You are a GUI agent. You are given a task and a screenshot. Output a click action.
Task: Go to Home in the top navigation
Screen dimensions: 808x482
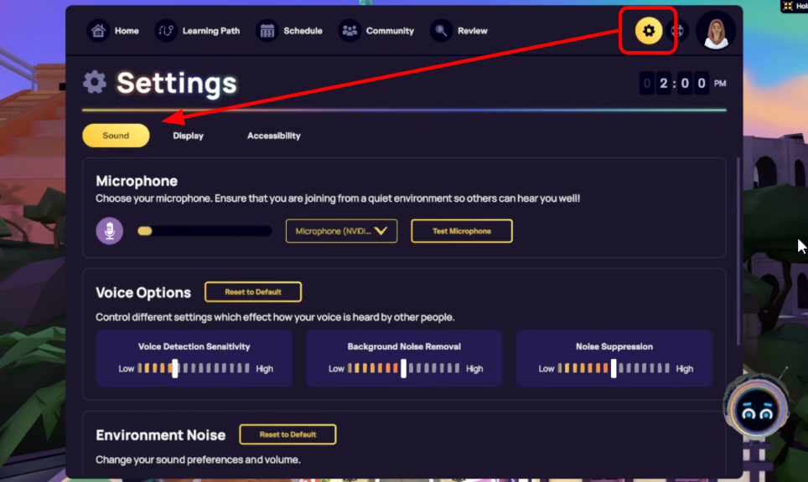(x=114, y=31)
